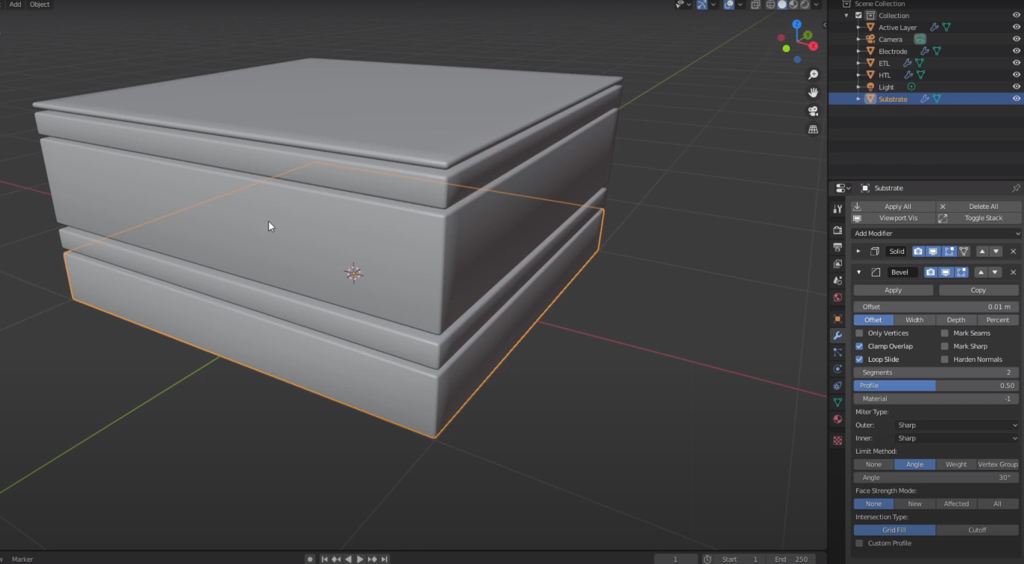This screenshot has height=564, width=1024.
Task: Open the View Layer properties tab icon
Action: coord(838,264)
